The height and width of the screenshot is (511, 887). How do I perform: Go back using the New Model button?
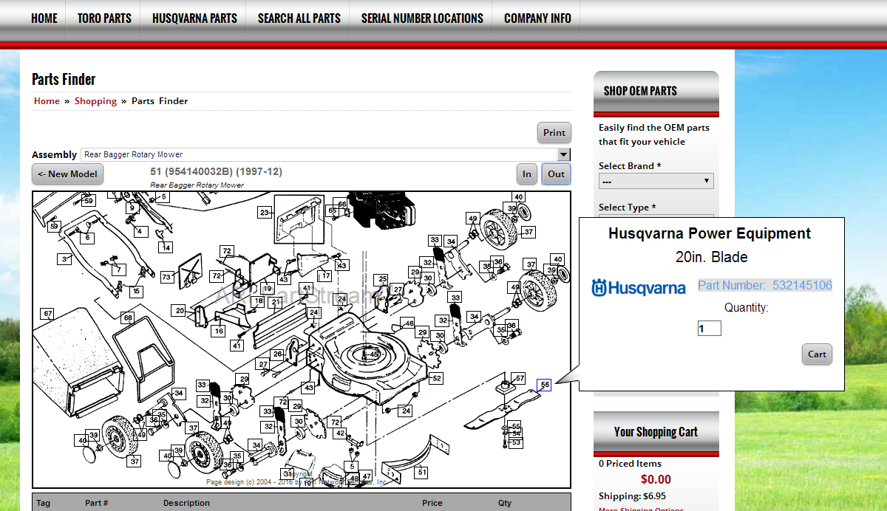(67, 174)
